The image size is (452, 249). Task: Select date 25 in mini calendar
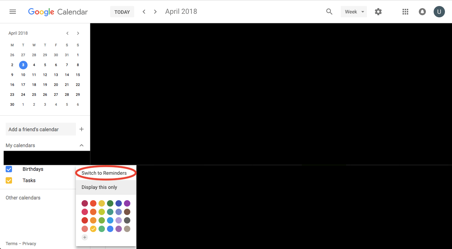point(34,94)
